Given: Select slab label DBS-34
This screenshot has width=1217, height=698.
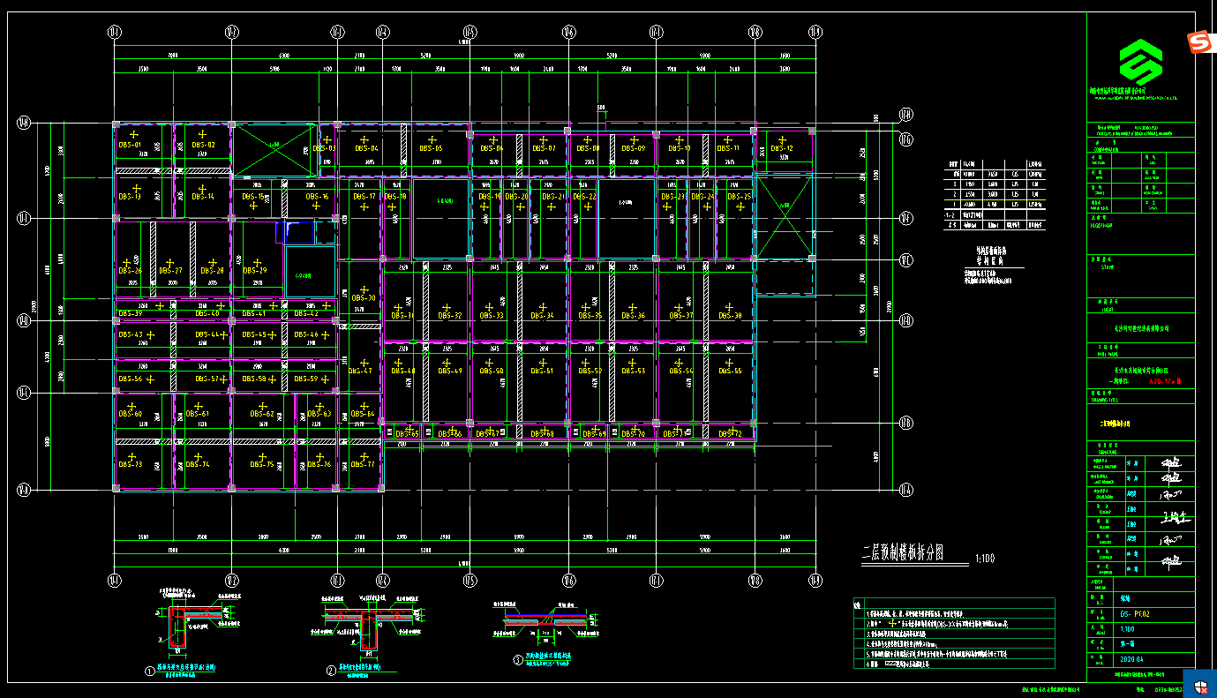Looking at the screenshot, I should coord(542,315).
